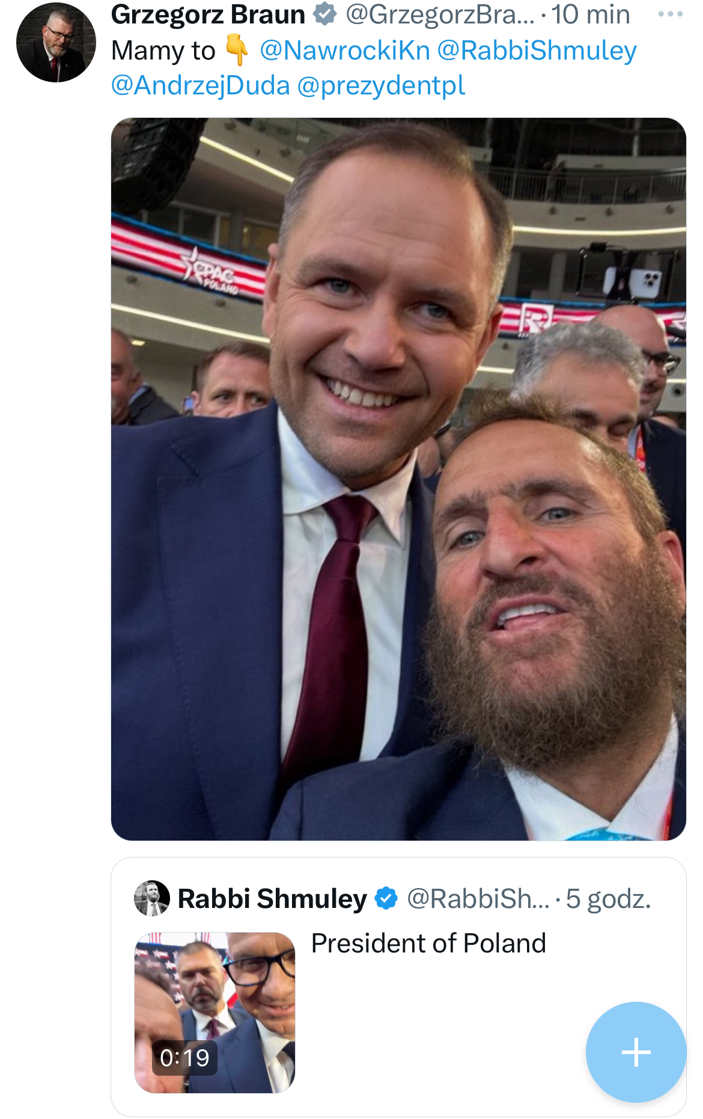Screen dimensions: 703x1119
Task: Click the quoted tweet's 5 godz. timestamp
Action: pyautogui.click(x=608, y=898)
